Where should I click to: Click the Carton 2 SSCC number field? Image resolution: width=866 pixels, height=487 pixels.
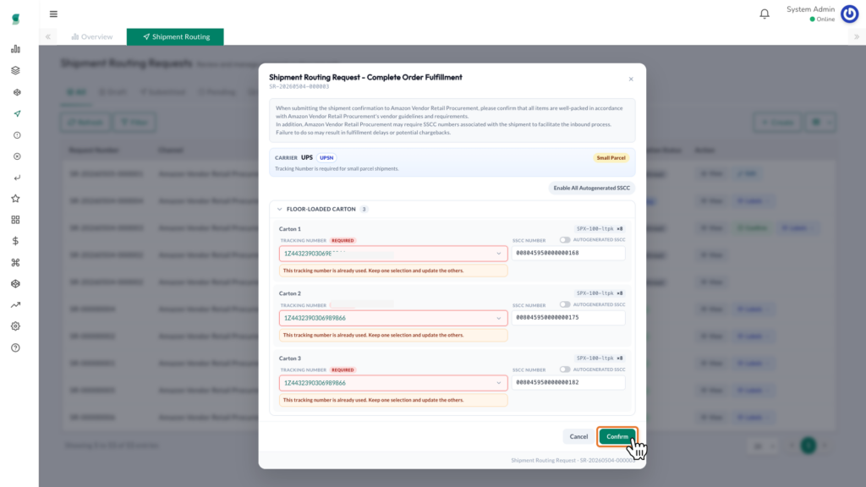coord(568,318)
